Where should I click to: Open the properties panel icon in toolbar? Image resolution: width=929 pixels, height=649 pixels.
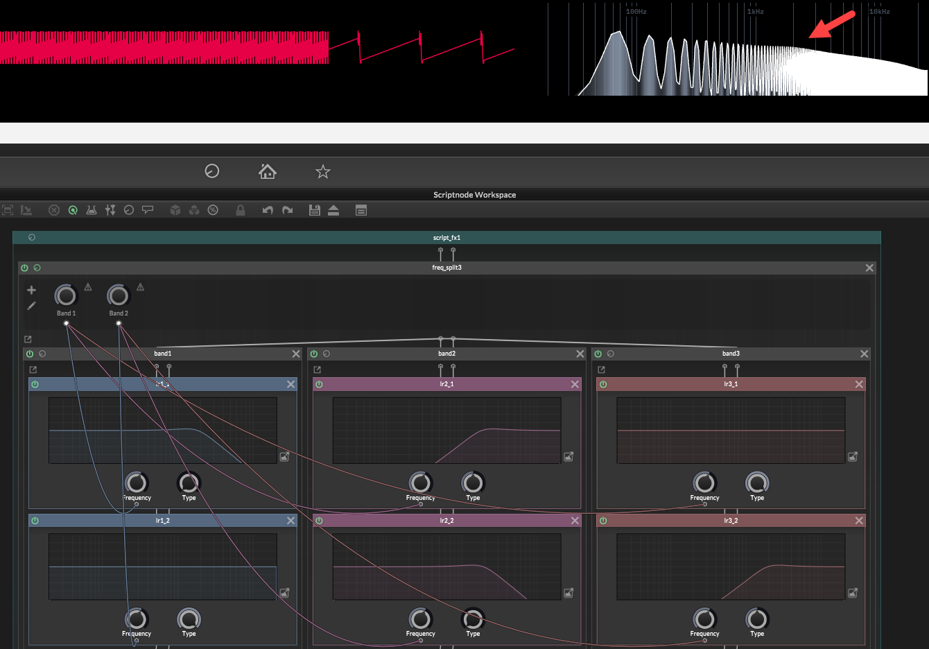361,210
